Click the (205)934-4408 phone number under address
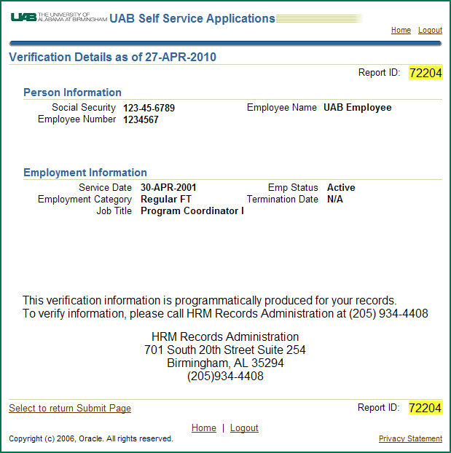The height and width of the screenshot is (453, 451). [x=225, y=376]
